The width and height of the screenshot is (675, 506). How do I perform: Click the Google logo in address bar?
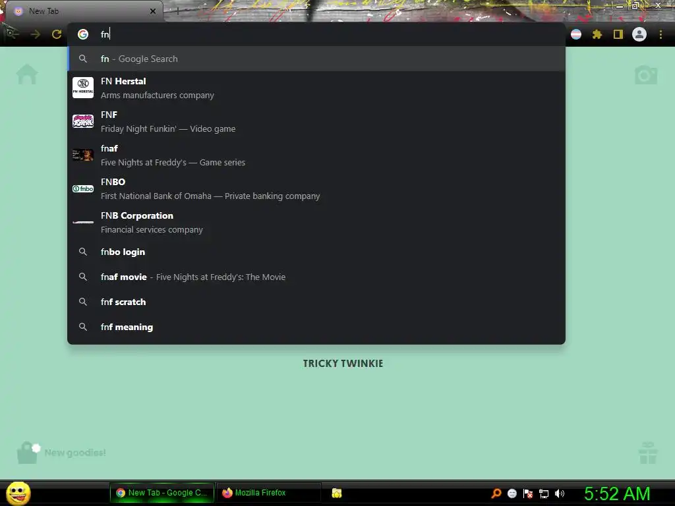(83, 34)
